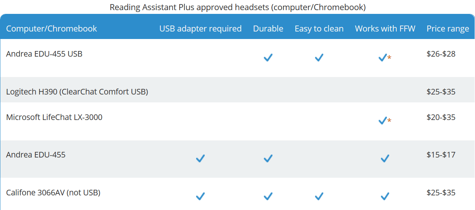Image resolution: width=475 pixels, height=210 pixels.
Task: Click the Easy to clean checkmark for Califone 3066AV
Action: (x=319, y=196)
